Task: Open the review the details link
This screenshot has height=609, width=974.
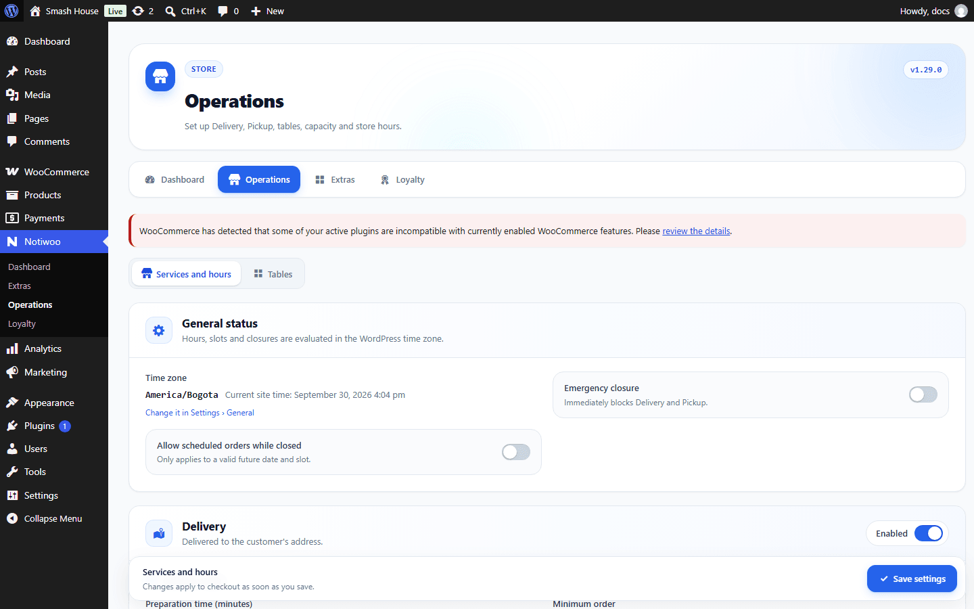Action: pos(696,231)
